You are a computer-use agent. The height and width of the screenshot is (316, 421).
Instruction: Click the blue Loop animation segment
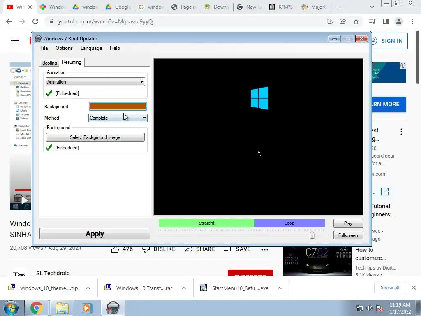point(290,223)
